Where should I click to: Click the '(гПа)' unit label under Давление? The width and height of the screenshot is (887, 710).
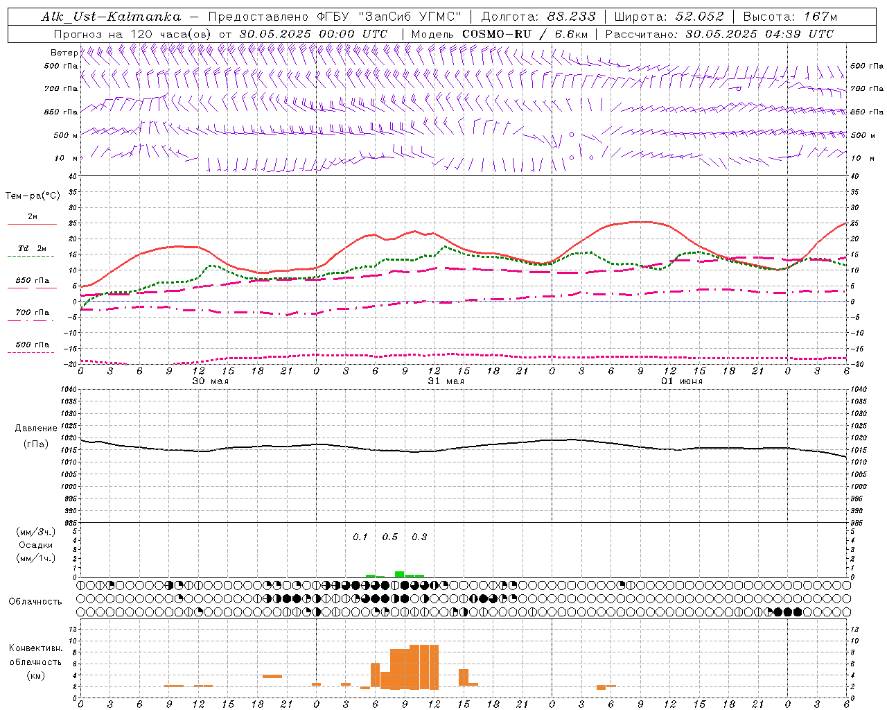[x=36, y=444]
